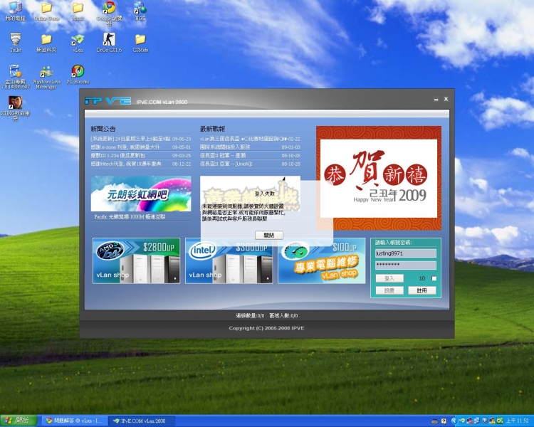534x427 pixels.
Task: Click the green vLan tray icon
Action: 463,421
